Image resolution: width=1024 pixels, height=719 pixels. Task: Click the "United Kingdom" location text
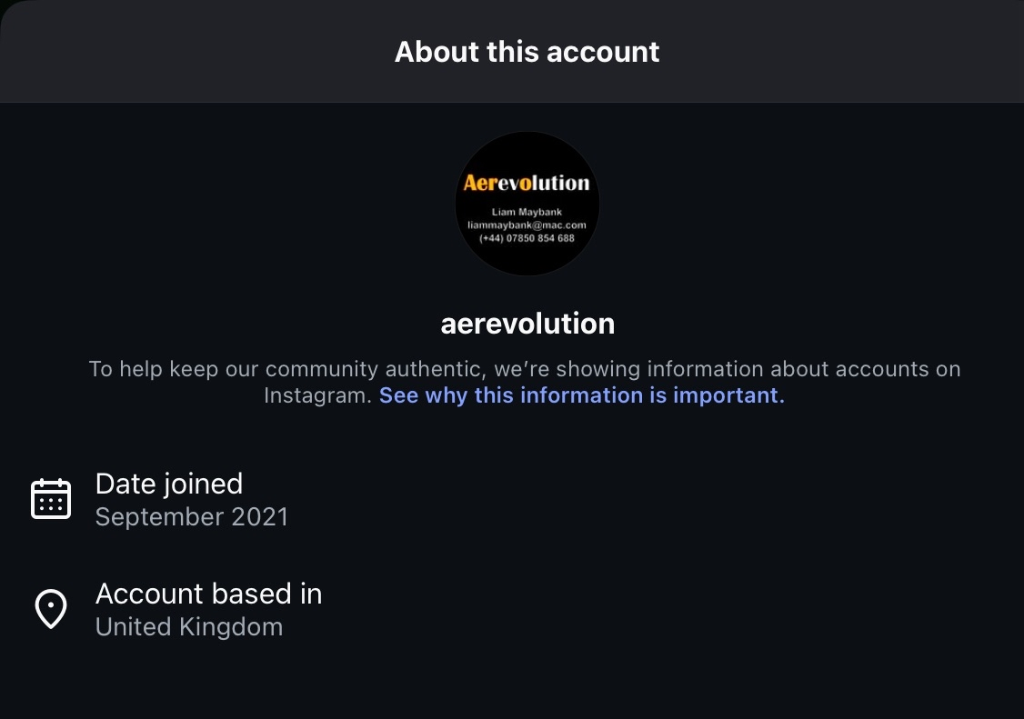pos(189,627)
